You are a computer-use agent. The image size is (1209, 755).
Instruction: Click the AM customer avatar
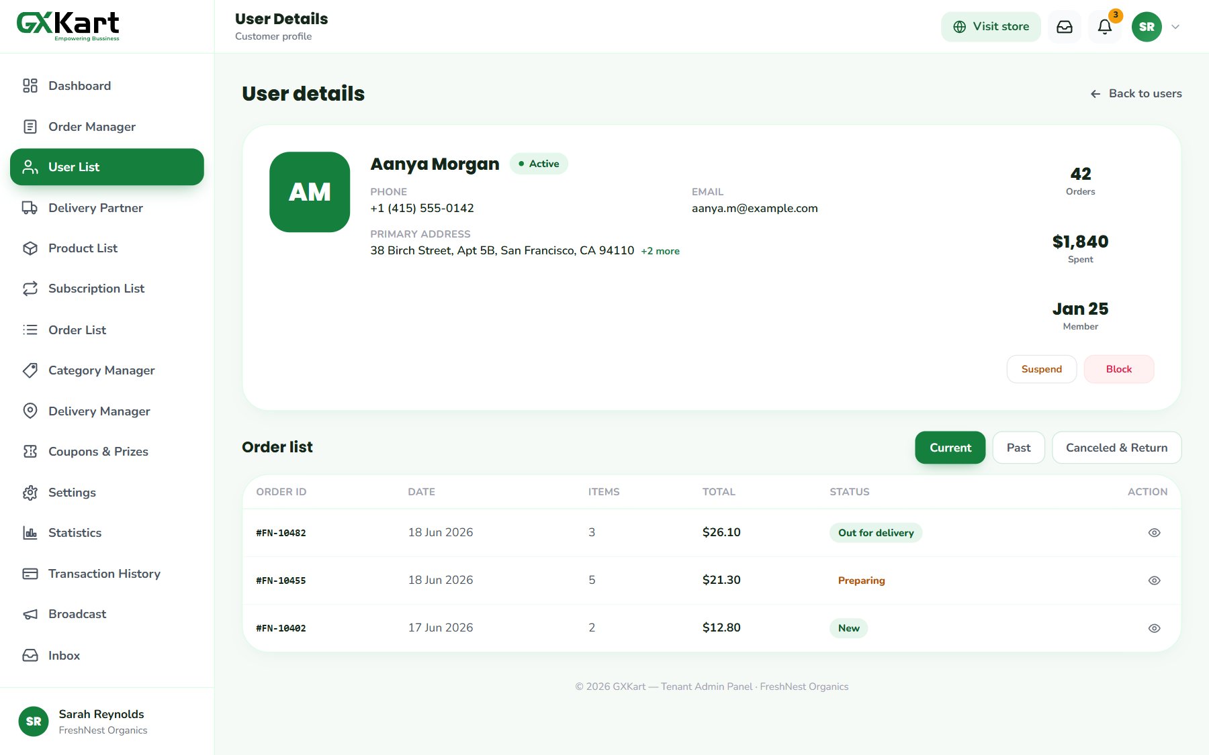coord(310,192)
